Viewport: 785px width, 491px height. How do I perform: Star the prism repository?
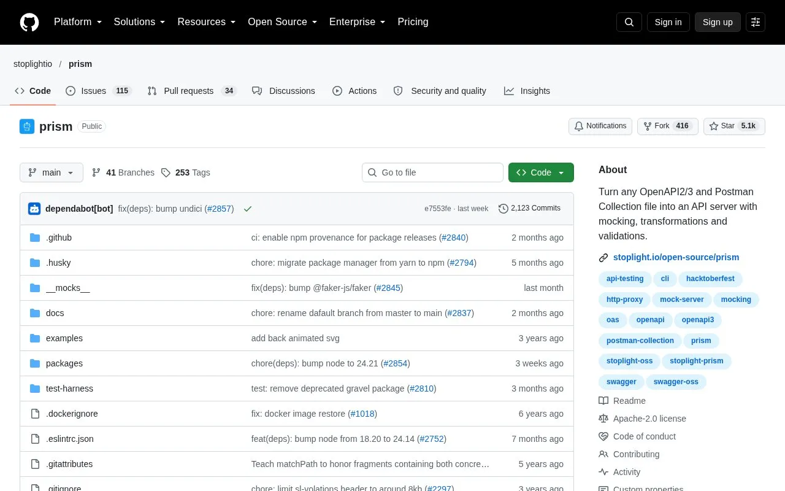[734, 126]
